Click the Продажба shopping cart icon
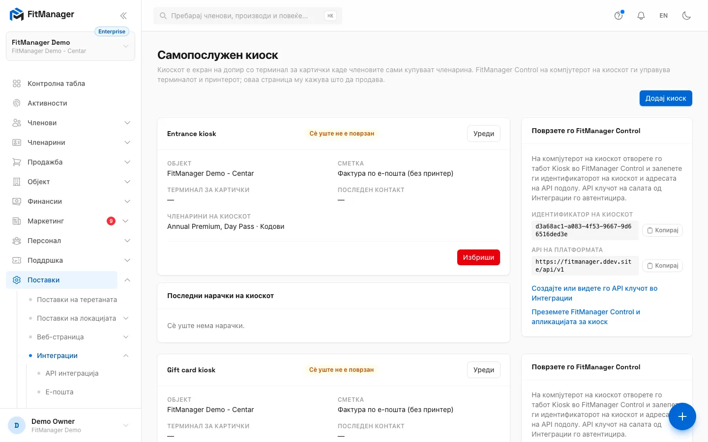The image size is (708, 442). click(x=17, y=162)
